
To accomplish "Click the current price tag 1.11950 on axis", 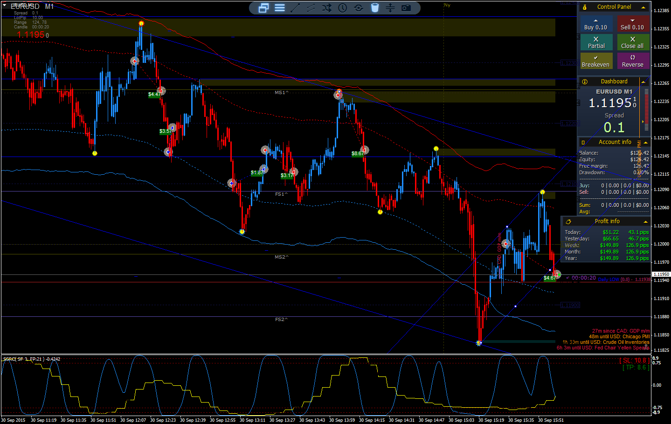I will 661,274.
